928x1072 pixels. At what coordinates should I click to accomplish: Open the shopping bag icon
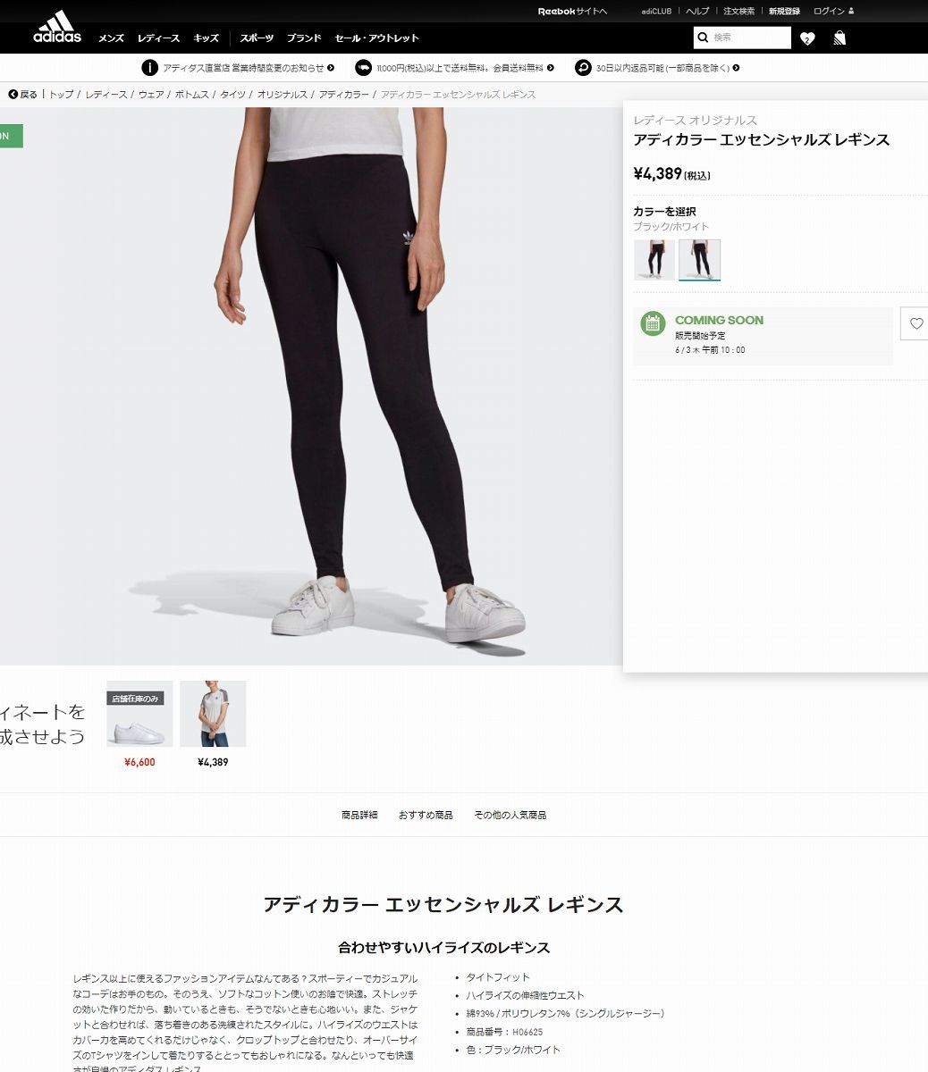point(839,38)
